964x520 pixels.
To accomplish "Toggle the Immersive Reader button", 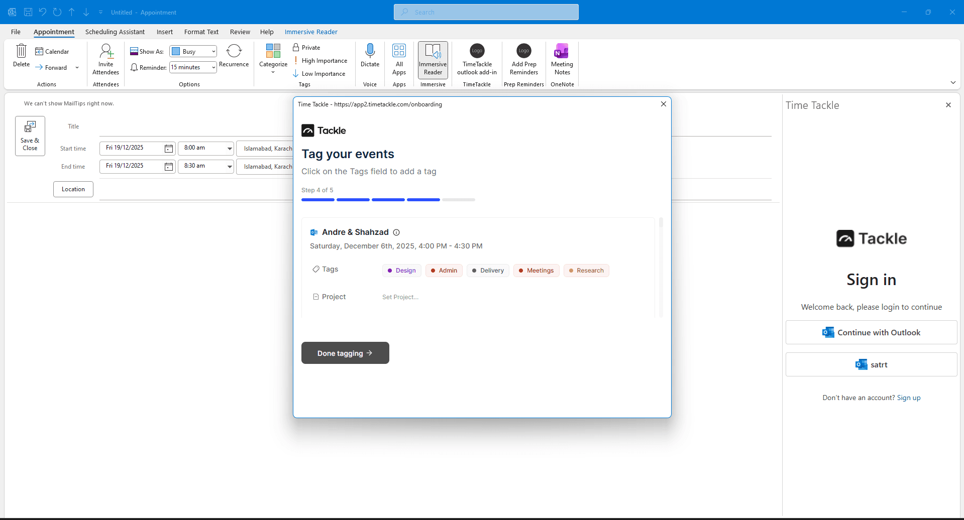I will tap(433, 60).
